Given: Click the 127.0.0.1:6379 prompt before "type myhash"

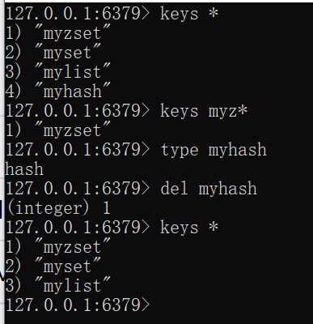Looking at the screenshot, I should pos(78,150).
